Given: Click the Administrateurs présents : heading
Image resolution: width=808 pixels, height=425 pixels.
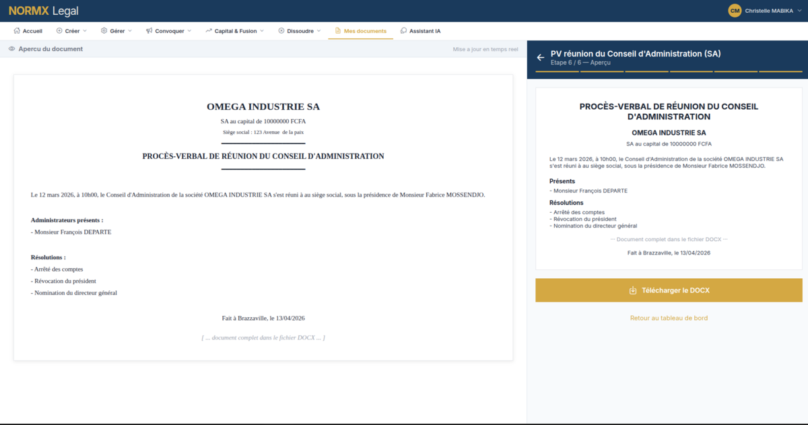Looking at the screenshot, I should click(67, 220).
